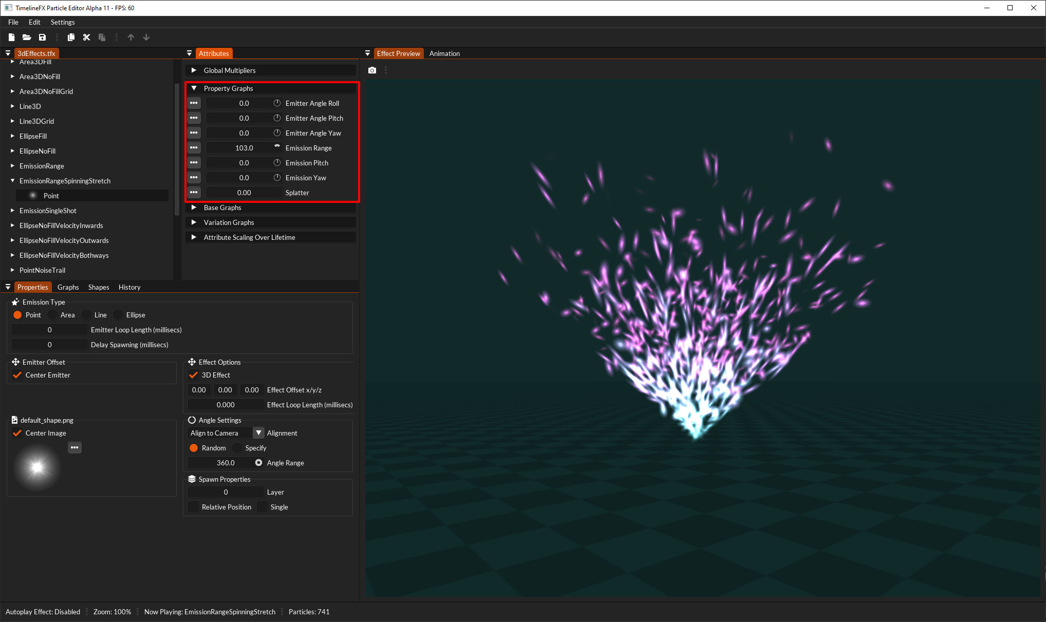The height and width of the screenshot is (622, 1046).
Task: Take a snapshot using the camera icon
Action: tap(372, 70)
